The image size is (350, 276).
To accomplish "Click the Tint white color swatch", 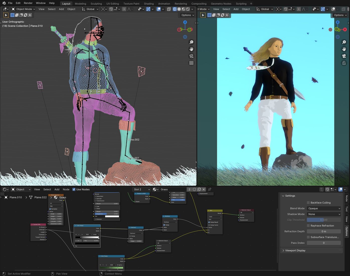I will coord(112,216).
